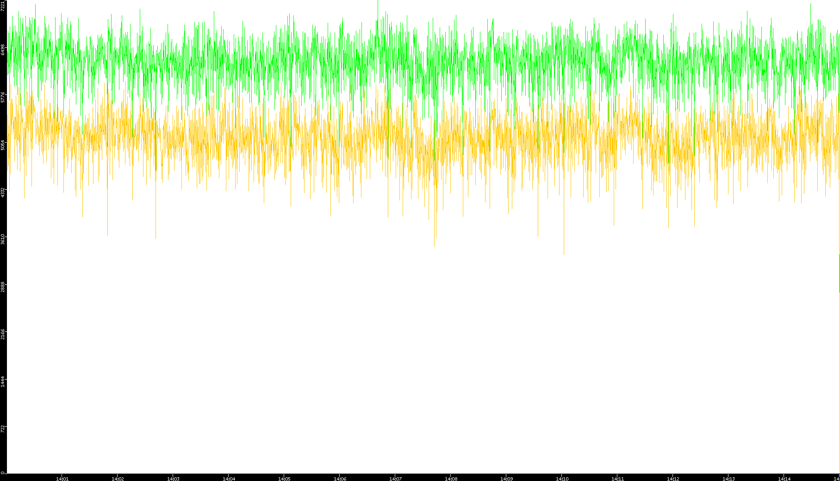Click the 14:01 time axis label
This screenshot has height=481, width=840.
62,479
